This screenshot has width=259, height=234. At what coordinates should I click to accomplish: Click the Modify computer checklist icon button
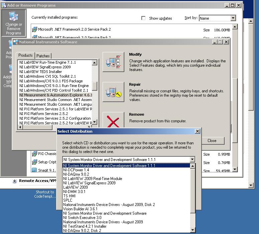click(x=113, y=62)
